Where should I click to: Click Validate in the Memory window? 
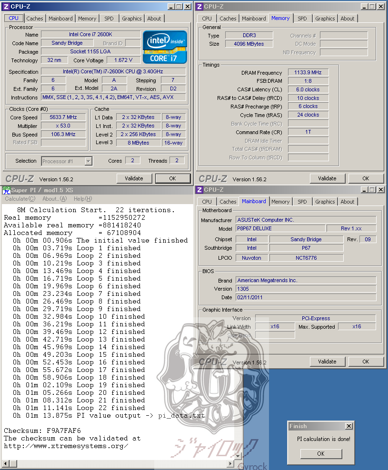(x=328, y=178)
